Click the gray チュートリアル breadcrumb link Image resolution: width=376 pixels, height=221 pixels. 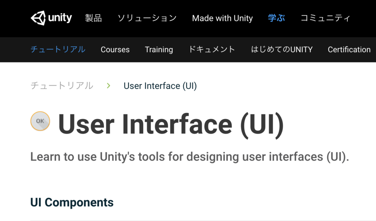(x=62, y=86)
